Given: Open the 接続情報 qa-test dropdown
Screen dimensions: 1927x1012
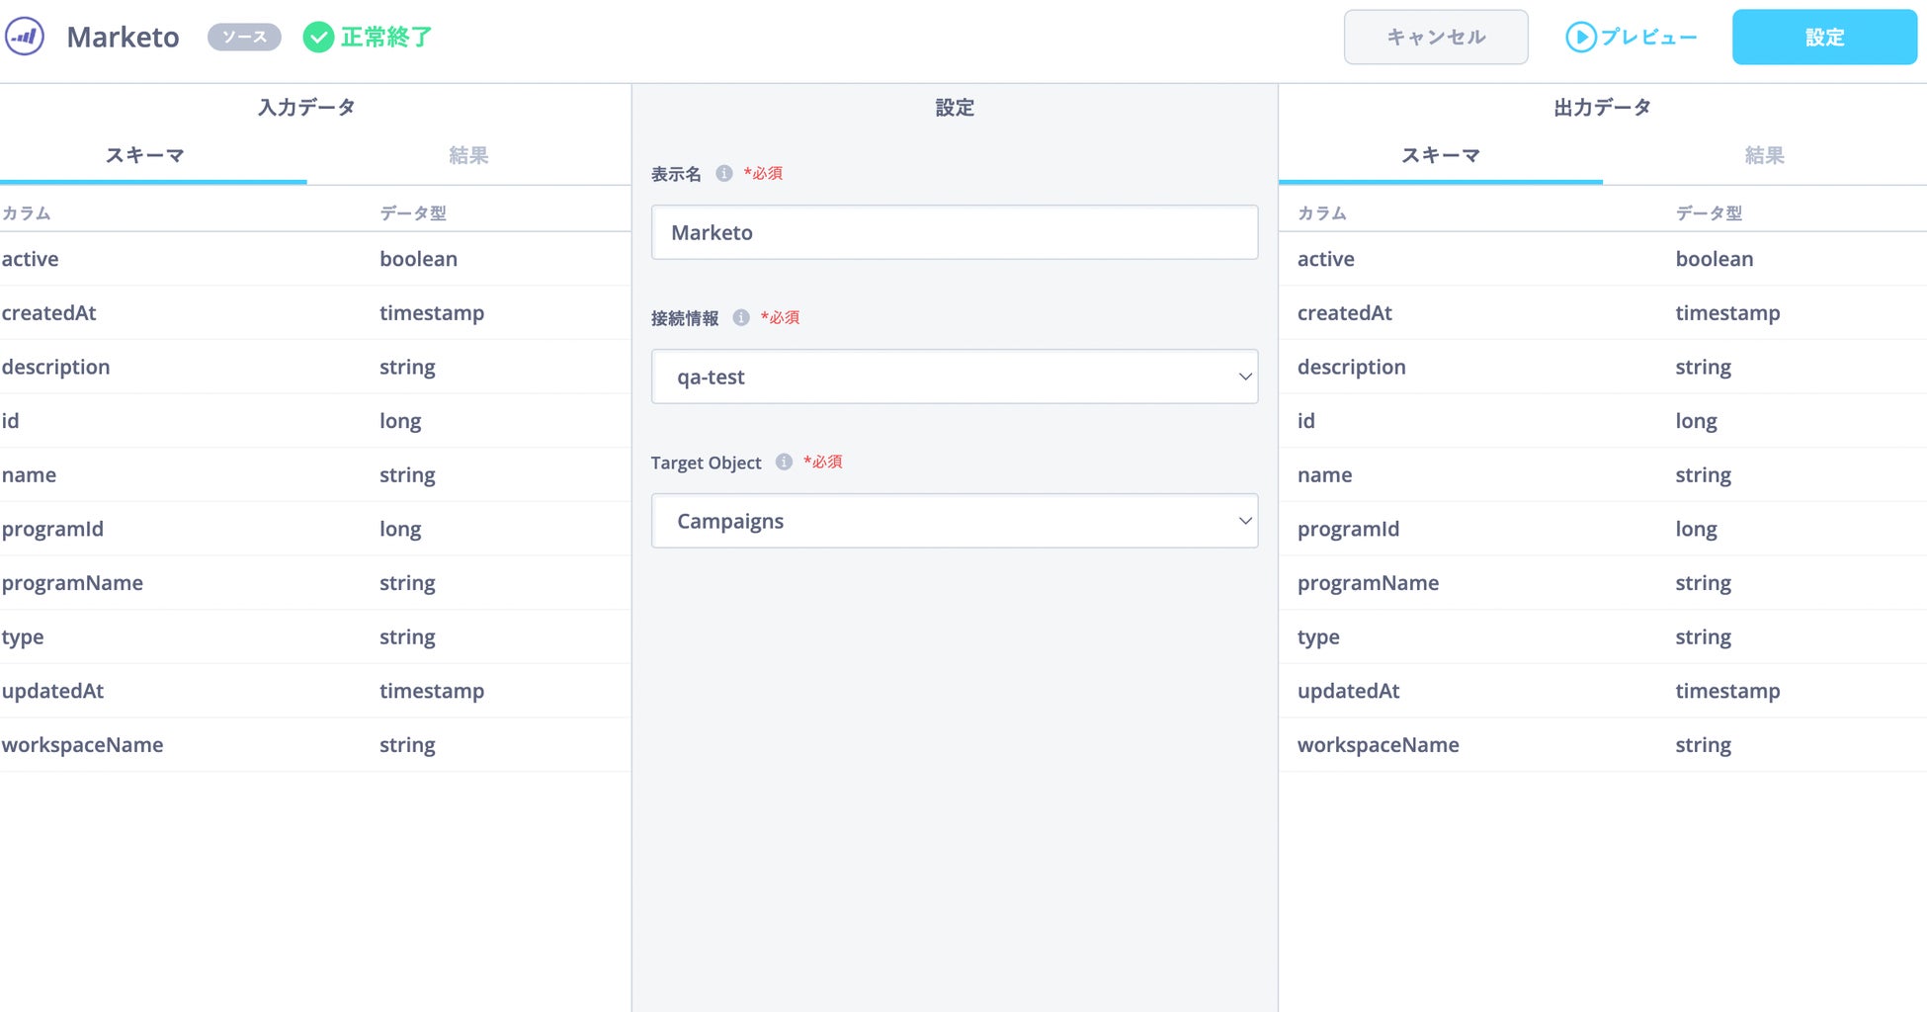Looking at the screenshot, I should (954, 377).
